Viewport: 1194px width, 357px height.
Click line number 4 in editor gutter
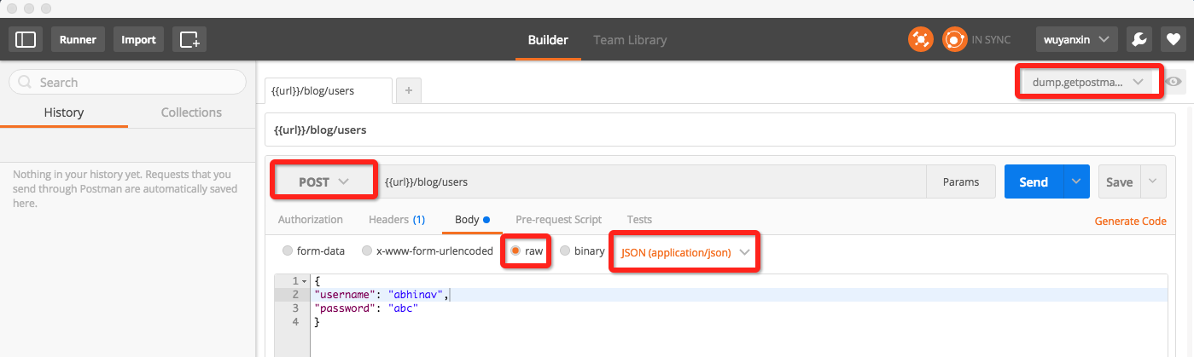[x=295, y=322]
